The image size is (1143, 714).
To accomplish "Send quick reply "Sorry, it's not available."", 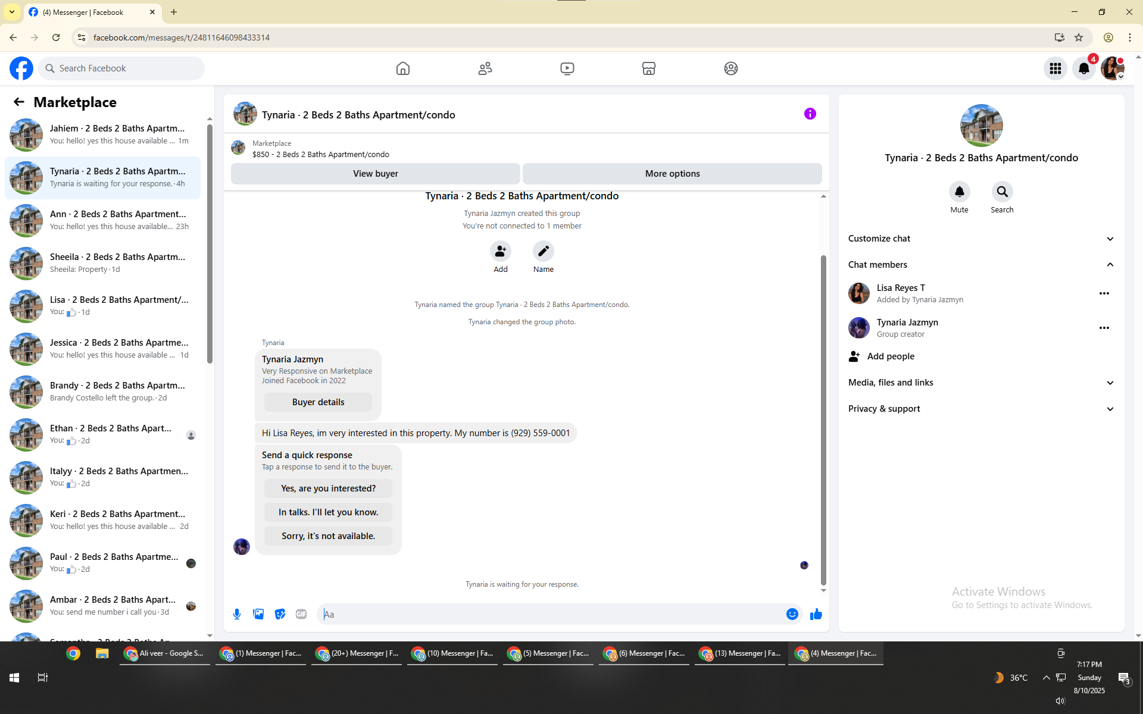I will coord(328,536).
